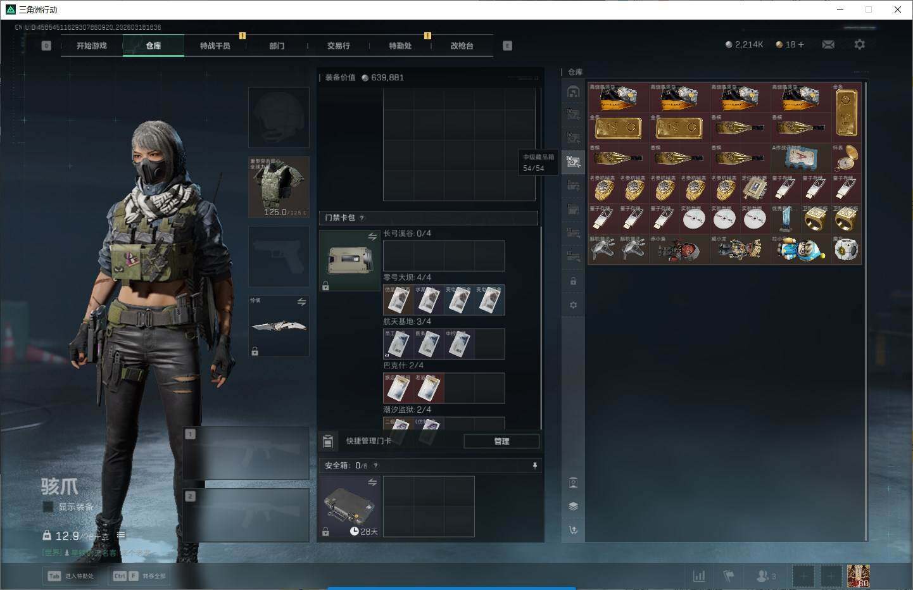This screenshot has width=913, height=590.
Task: Click the Ctrl F 转移全部 button
Action: click(x=139, y=576)
